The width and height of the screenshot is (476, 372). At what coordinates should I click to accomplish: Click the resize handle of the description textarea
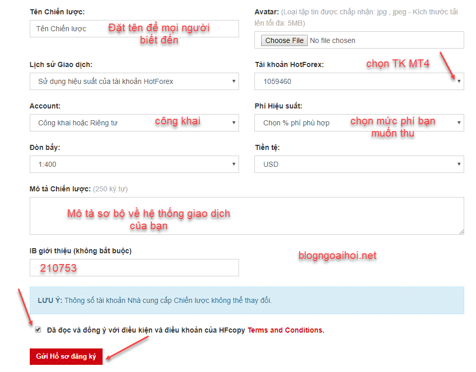click(x=461, y=233)
